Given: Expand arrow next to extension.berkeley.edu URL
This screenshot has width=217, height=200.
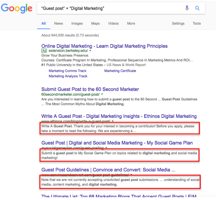Looking at the screenshot, I should (90, 51).
